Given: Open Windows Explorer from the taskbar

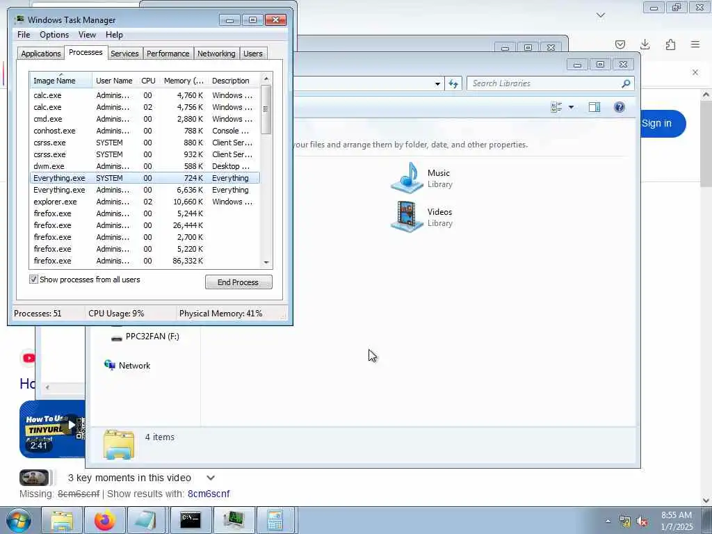Looking at the screenshot, I should click(x=62, y=520).
